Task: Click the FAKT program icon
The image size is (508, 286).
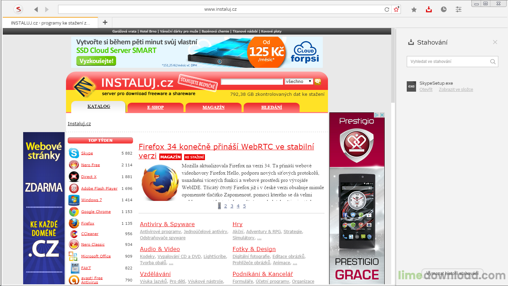Action: tap(75, 268)
